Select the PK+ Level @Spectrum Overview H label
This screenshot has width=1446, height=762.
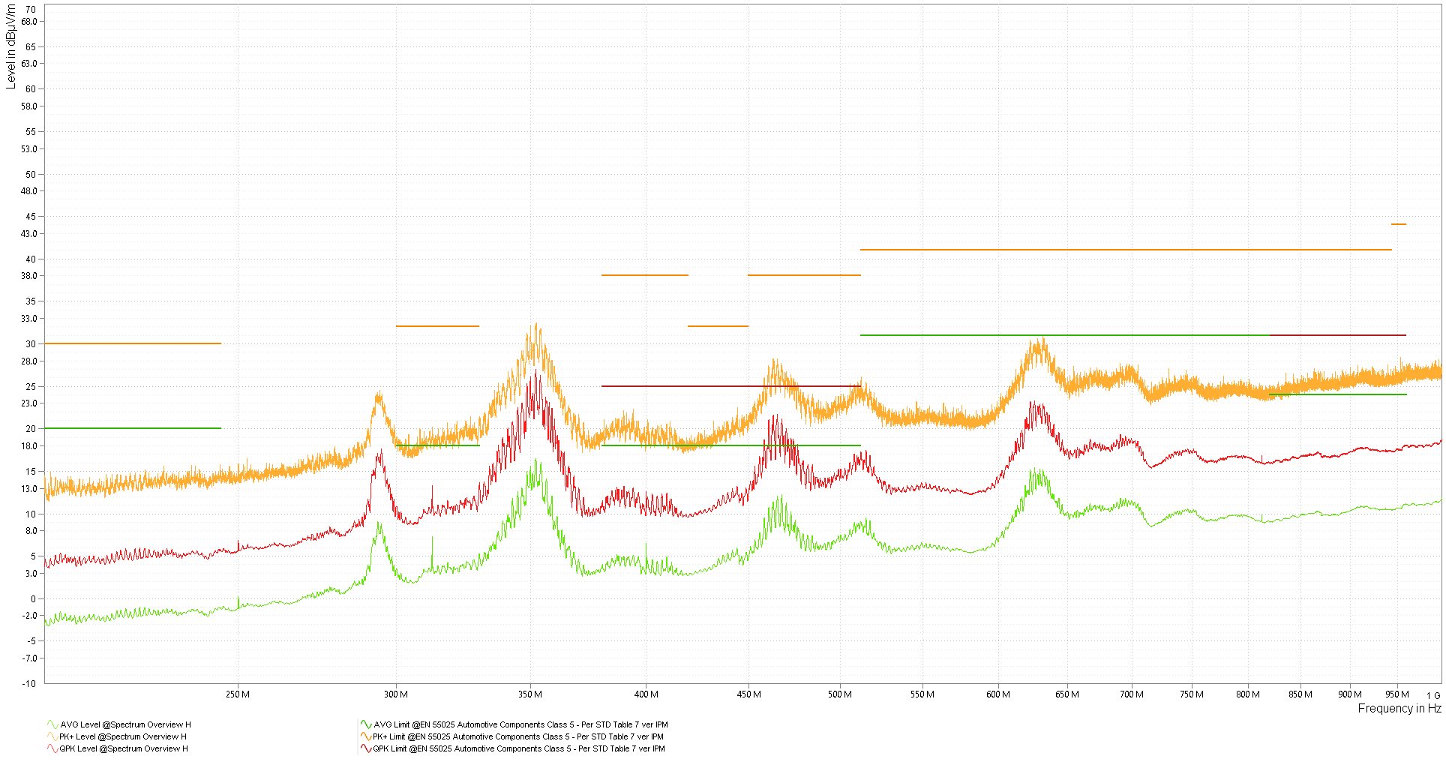pyautogui.click(x=123, y=736)
